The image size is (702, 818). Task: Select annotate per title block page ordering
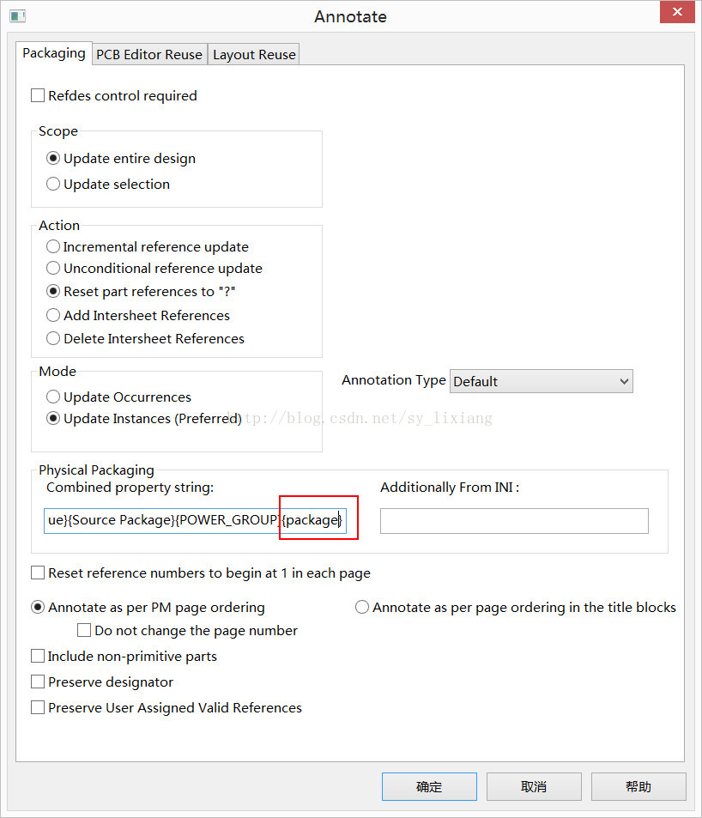click(362, 608)
